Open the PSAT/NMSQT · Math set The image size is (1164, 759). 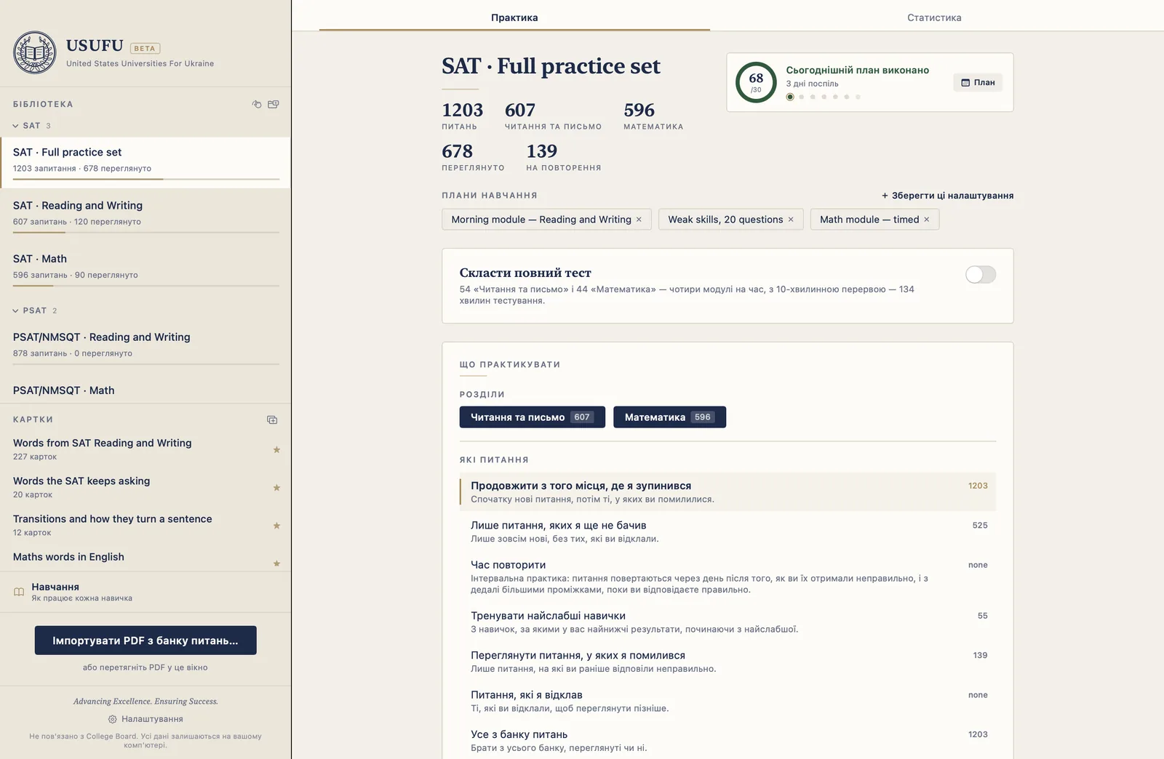coord(145,390)
